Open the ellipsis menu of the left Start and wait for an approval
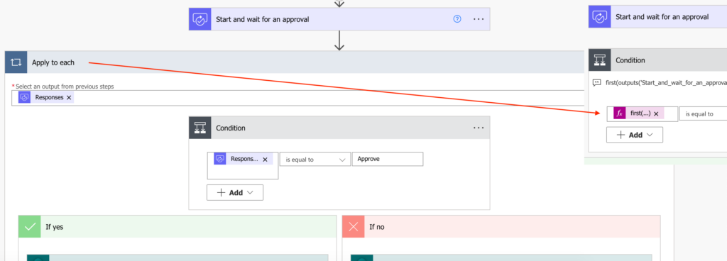727x261 pixels. tap(478, 19)
